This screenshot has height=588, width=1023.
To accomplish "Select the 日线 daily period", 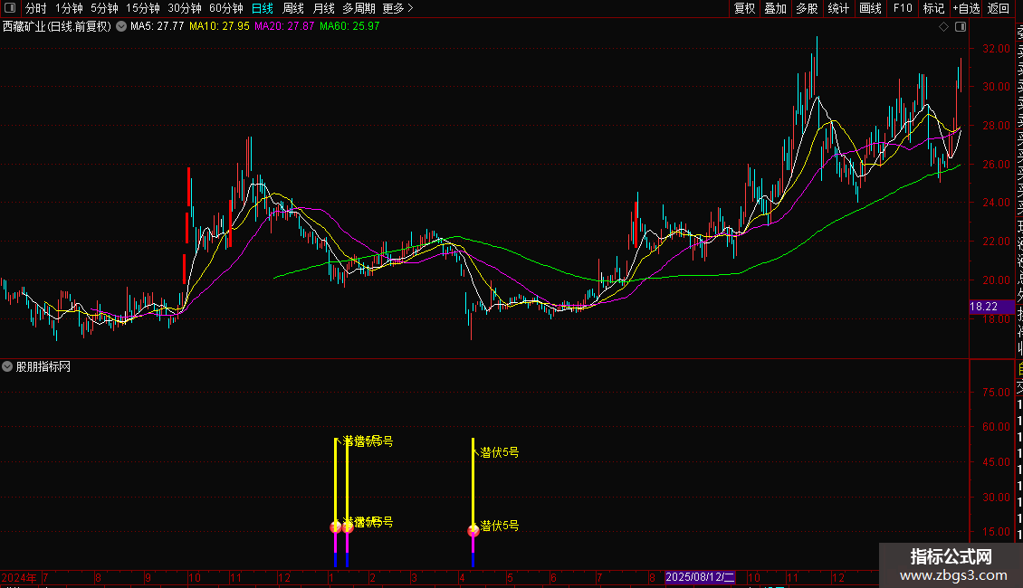I will tap(263, 8).
